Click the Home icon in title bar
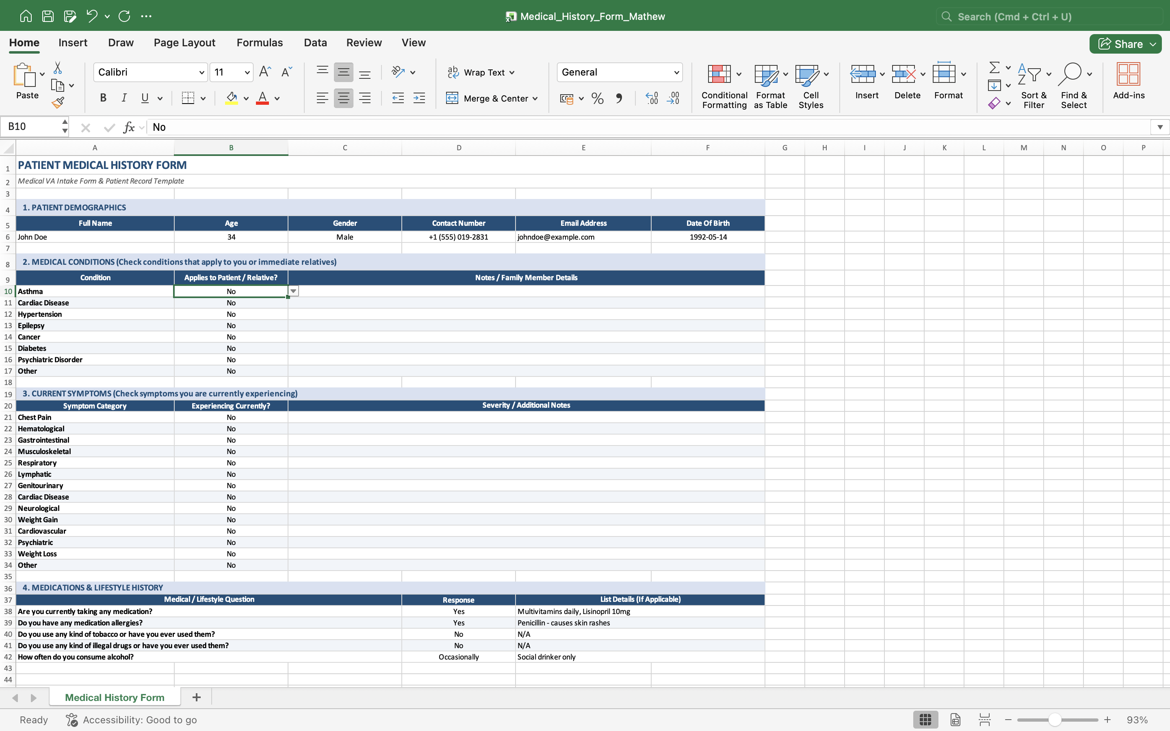This screenshot has width=1170, height=731. click(x=26, y=16)
